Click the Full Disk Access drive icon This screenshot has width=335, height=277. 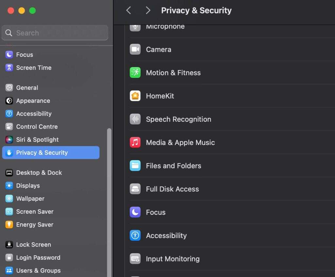pos(135,189)
